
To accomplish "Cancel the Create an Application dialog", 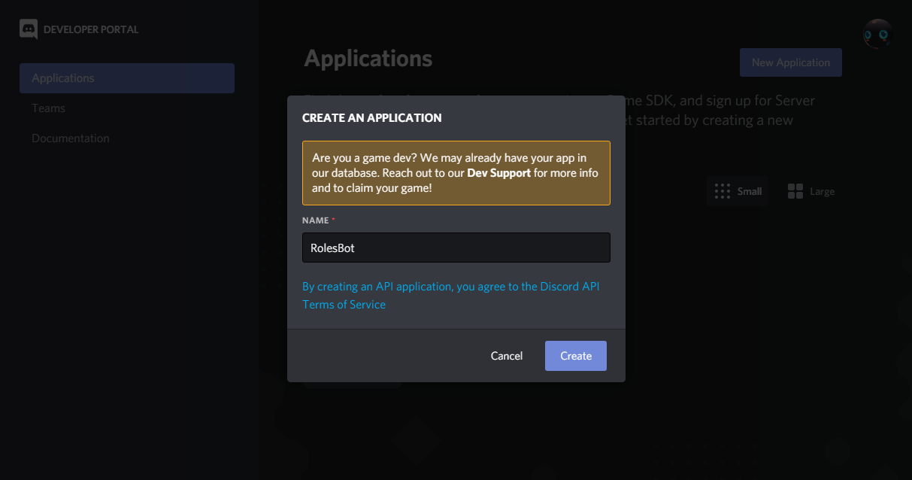I will [x=507, y=356].
